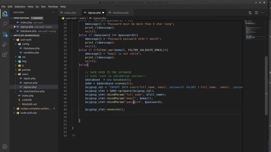The image size is (271, 152).
Task: Click the execute() call on line 48
Action: click(117, 109)
